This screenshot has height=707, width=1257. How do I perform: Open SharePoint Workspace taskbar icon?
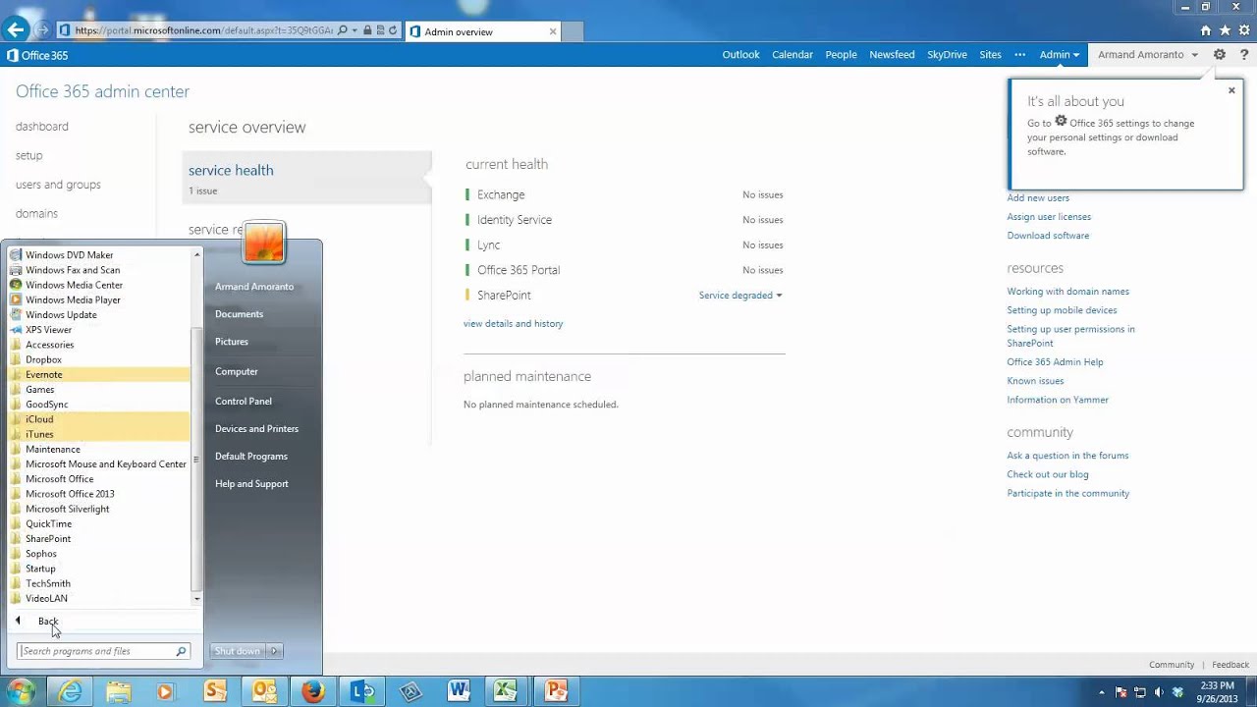(x=215, y=691)
